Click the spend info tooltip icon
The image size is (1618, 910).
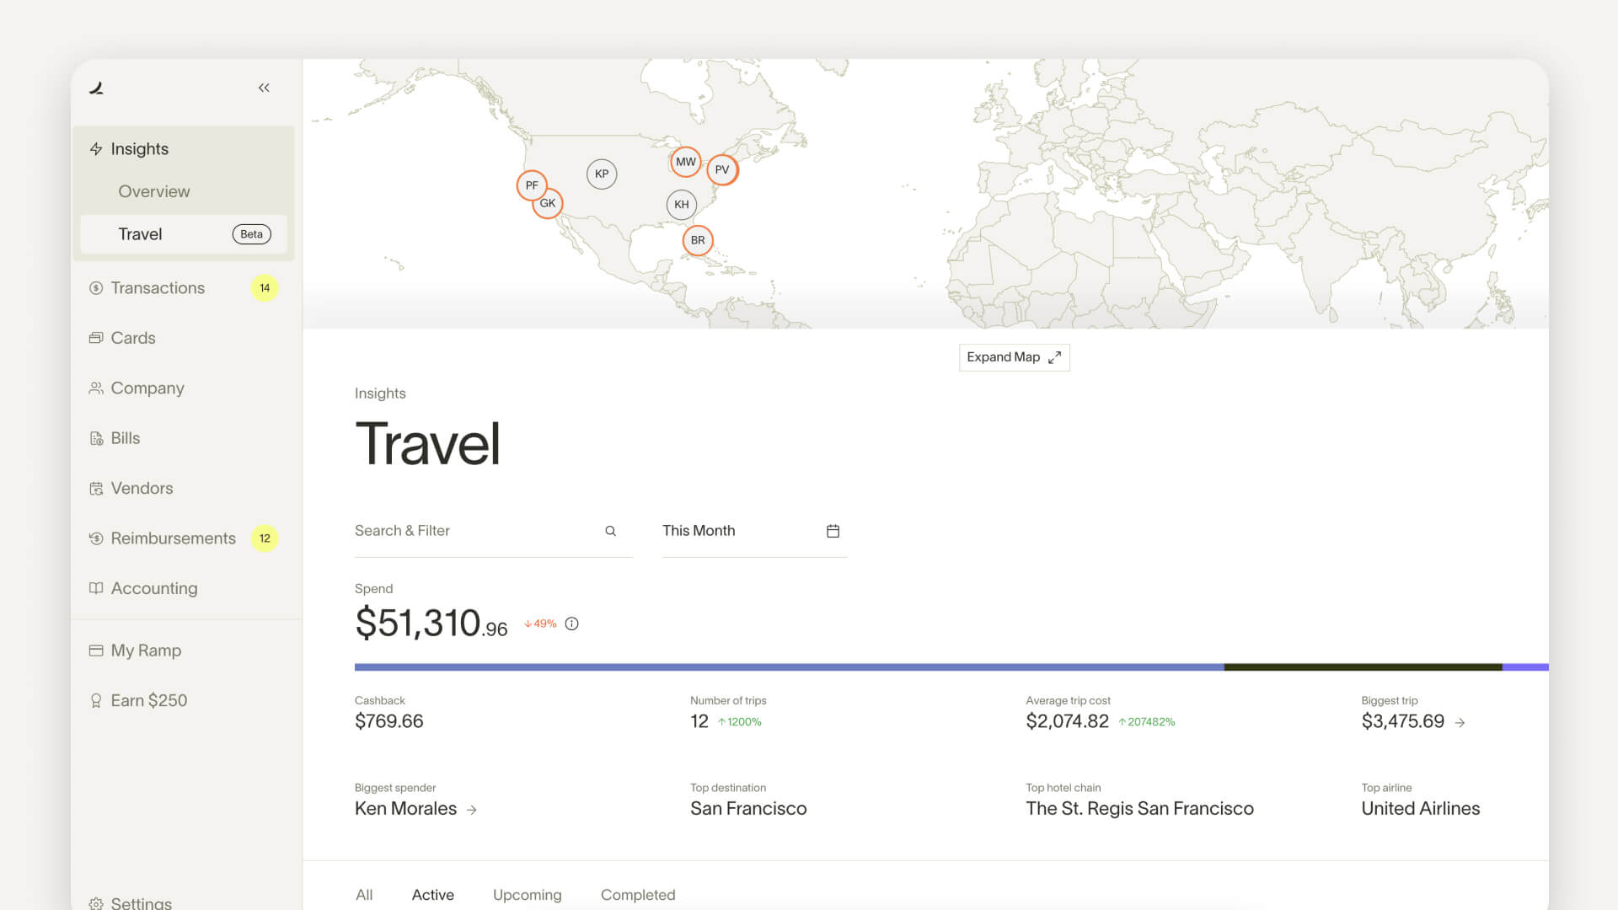pyautogui.click(x=571, y=624)
